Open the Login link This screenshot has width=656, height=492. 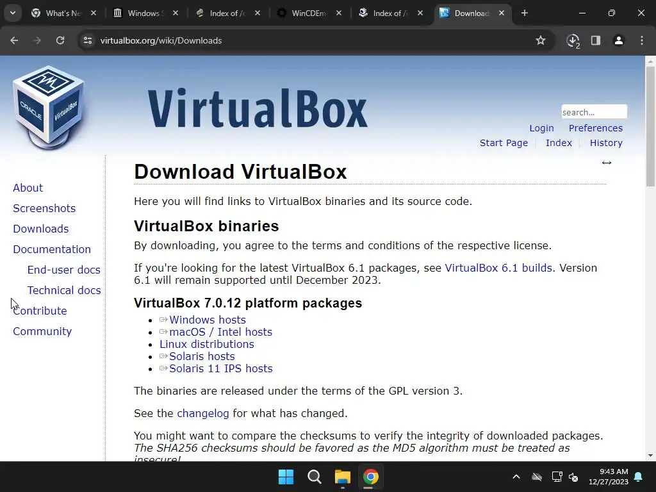coord(541,128)
